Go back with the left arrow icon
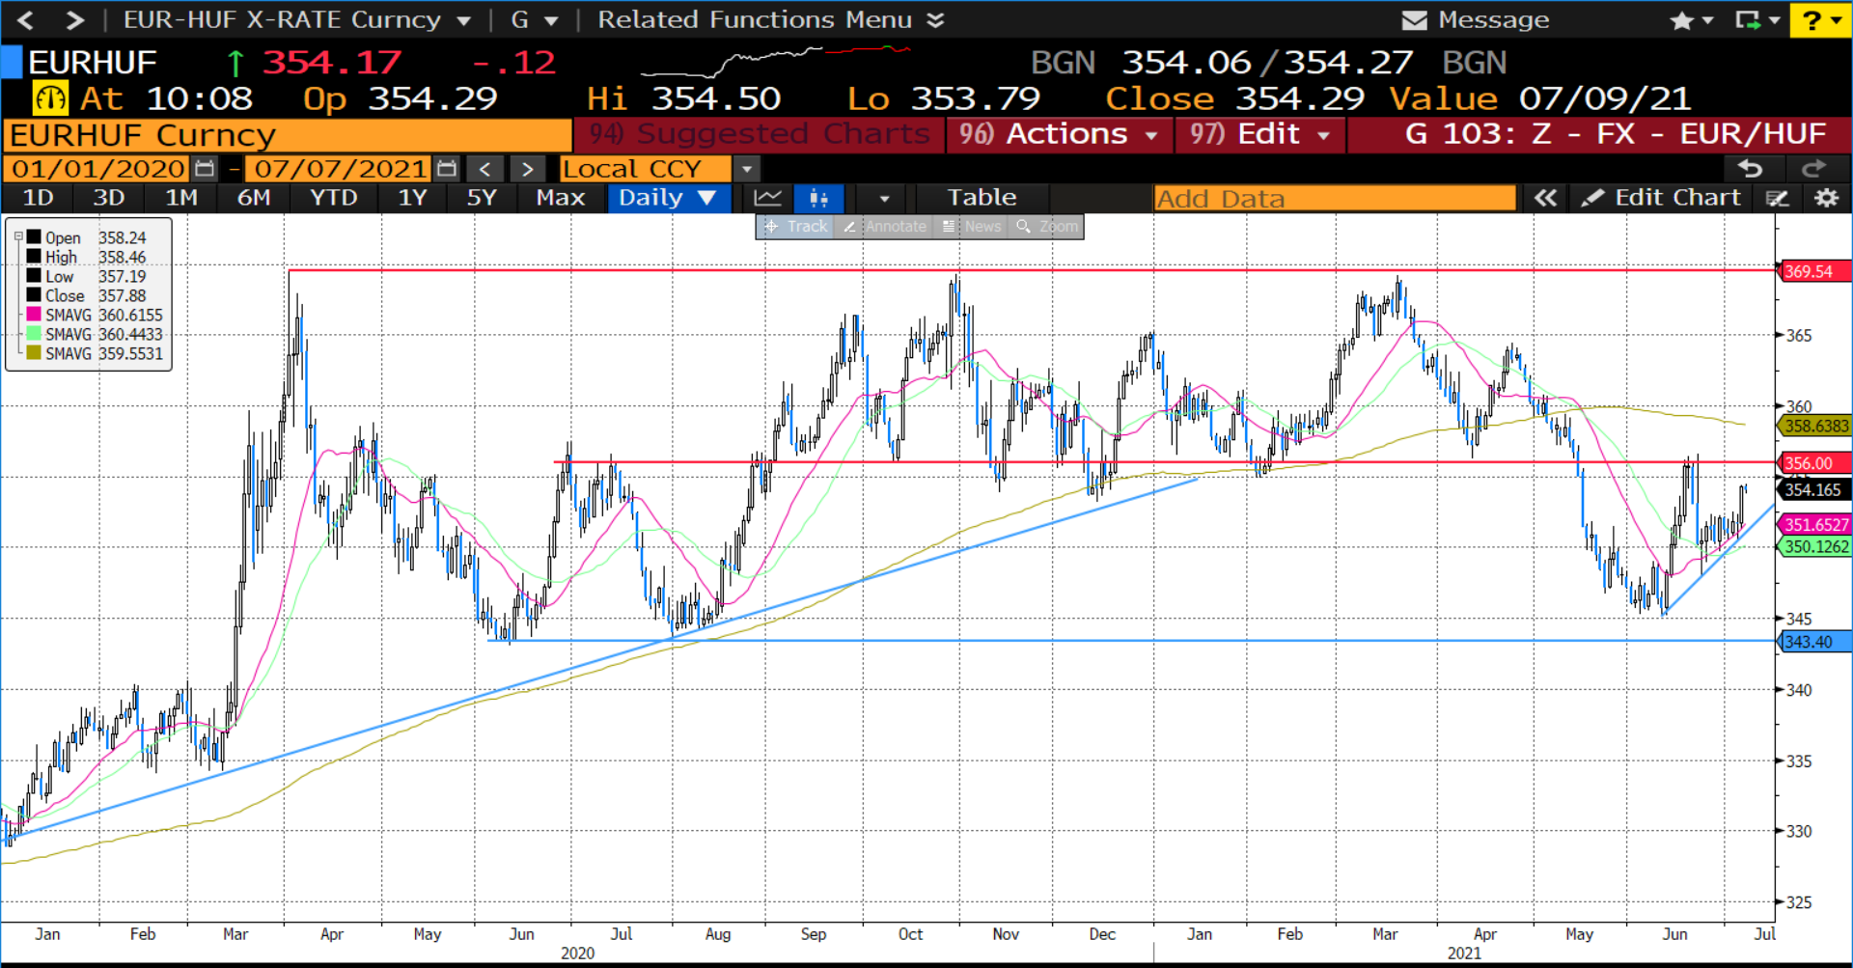Image resolution: width=1853 pixels, height=968 pixels. tap(26, 19)
